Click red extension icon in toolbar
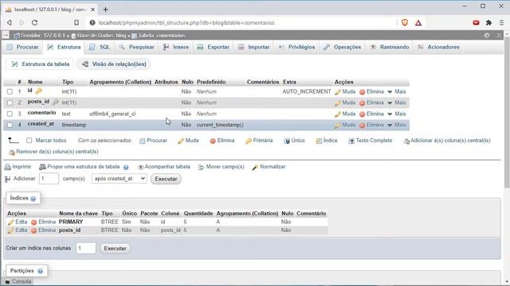Screen dimensions: 510x286 (476, 23)
